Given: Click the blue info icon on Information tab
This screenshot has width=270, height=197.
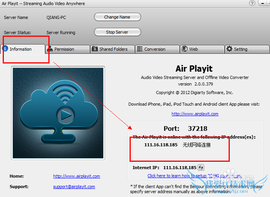Looking at the screenshot, I should click(x=5, y=49).
